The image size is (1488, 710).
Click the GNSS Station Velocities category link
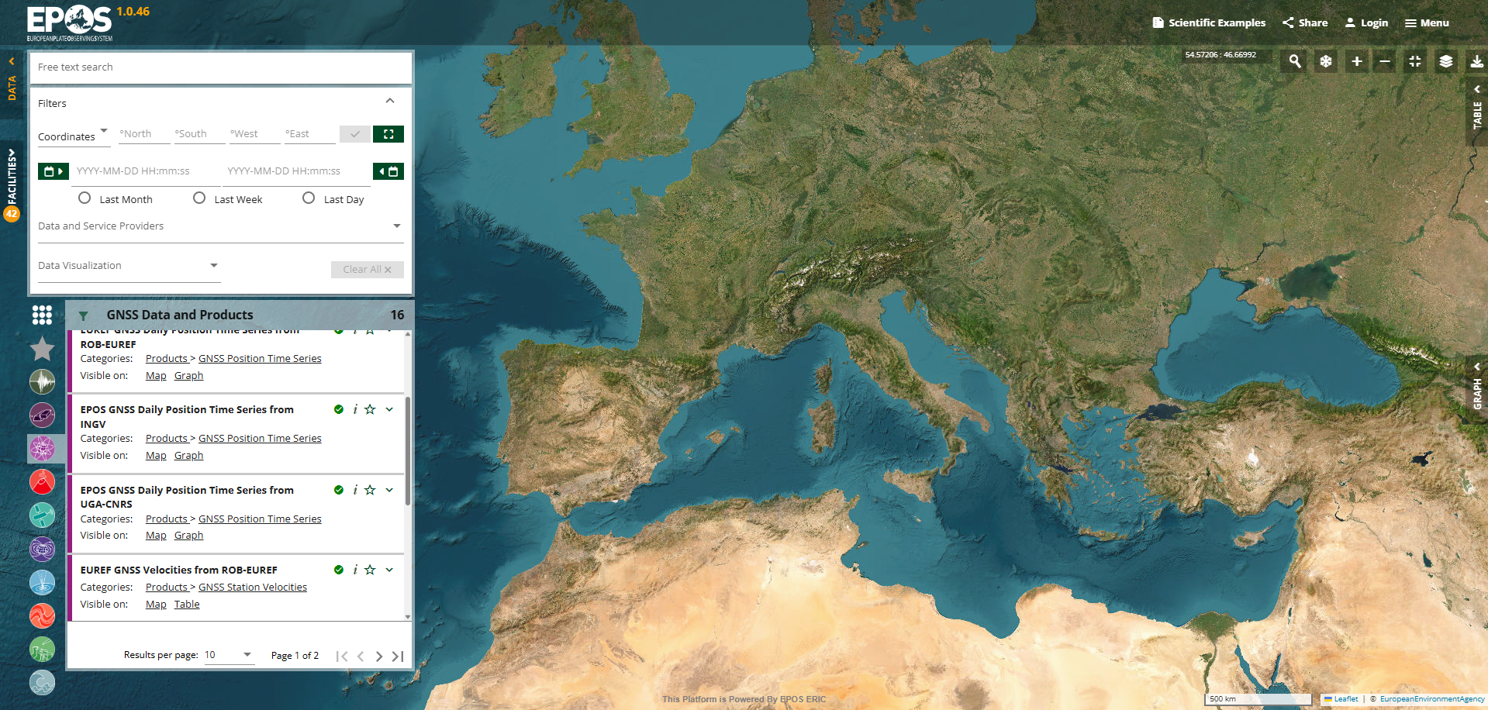(x=252, y=588)
